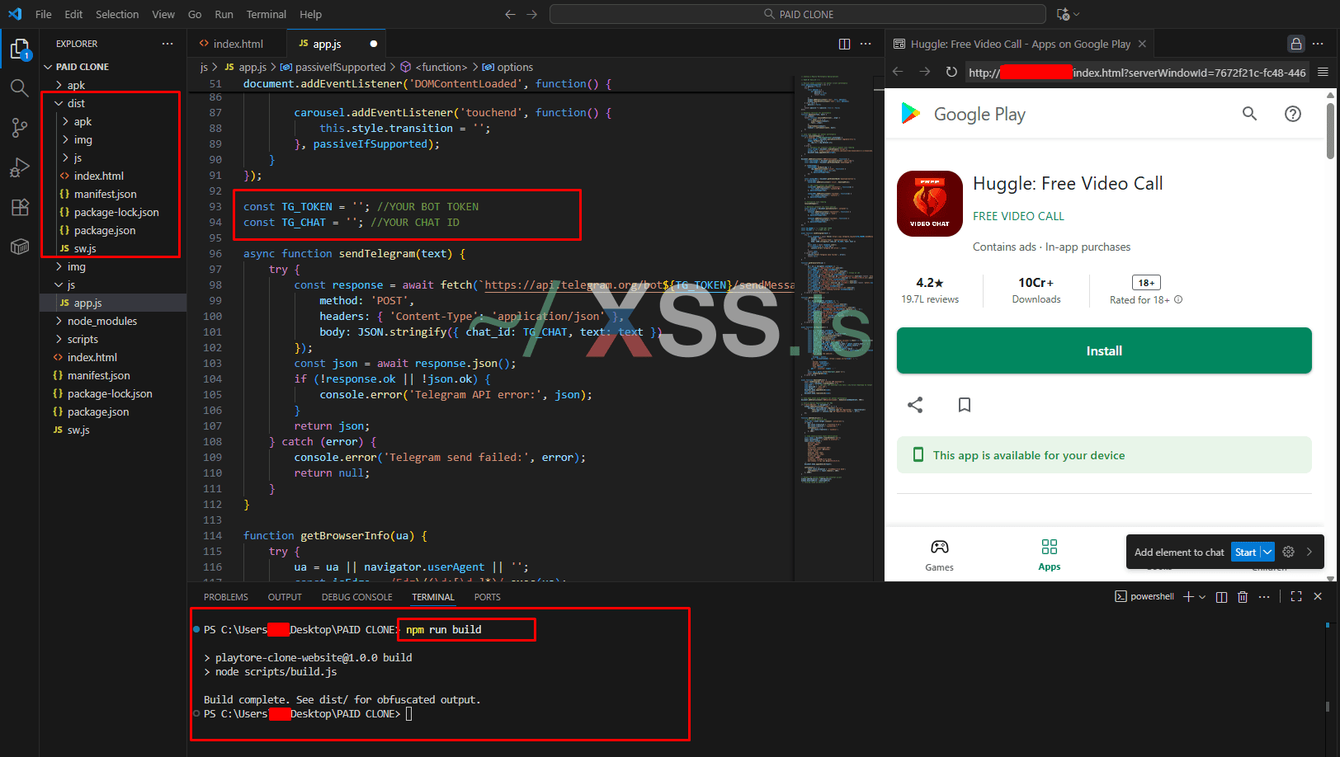The width and height of the screenshot is (1340, 757).
Task: Switch to the DEBUG CONSOLE panel tab
Action: [357, 597]
